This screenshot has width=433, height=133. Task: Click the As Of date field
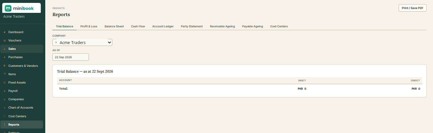pos(71,57)
